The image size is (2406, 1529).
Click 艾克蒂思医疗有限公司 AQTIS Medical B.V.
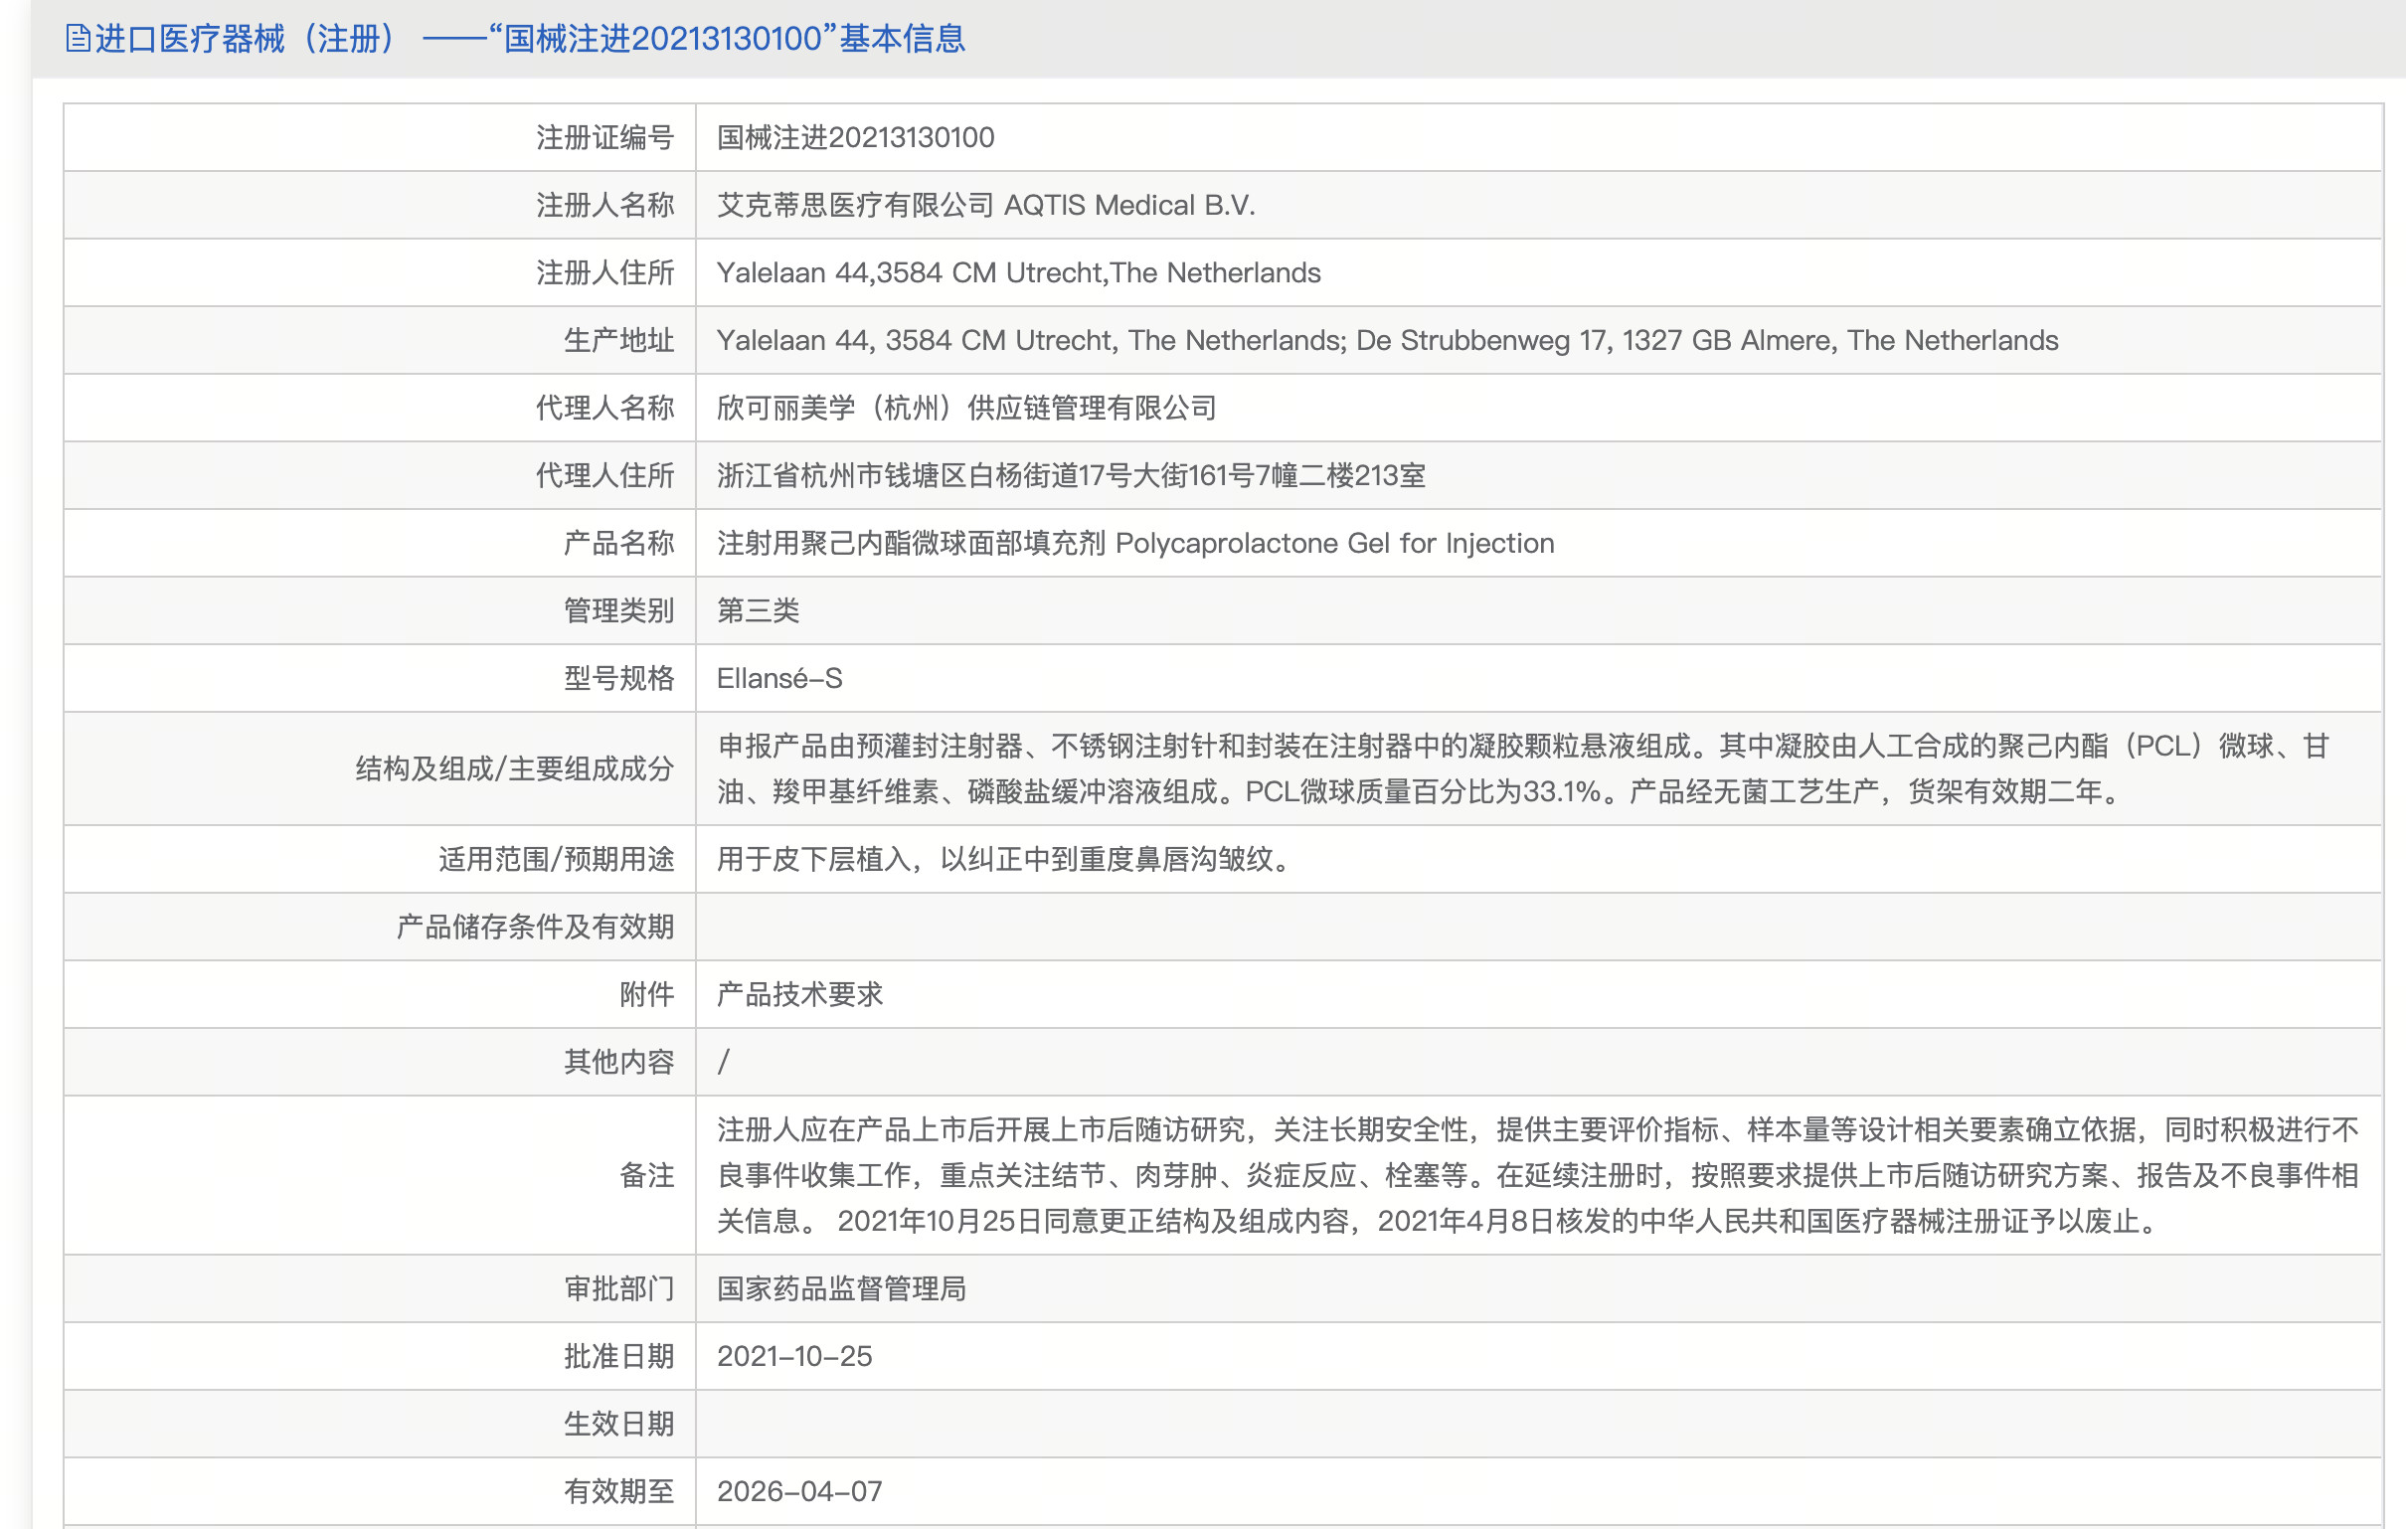(985, 206)
